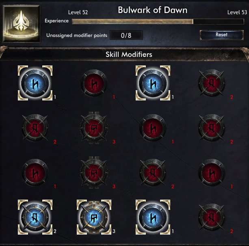Click the unassigned modifier points 0/8 field
Screen dimensions: 249x246
pyautogui.click(x=126, y=35)
